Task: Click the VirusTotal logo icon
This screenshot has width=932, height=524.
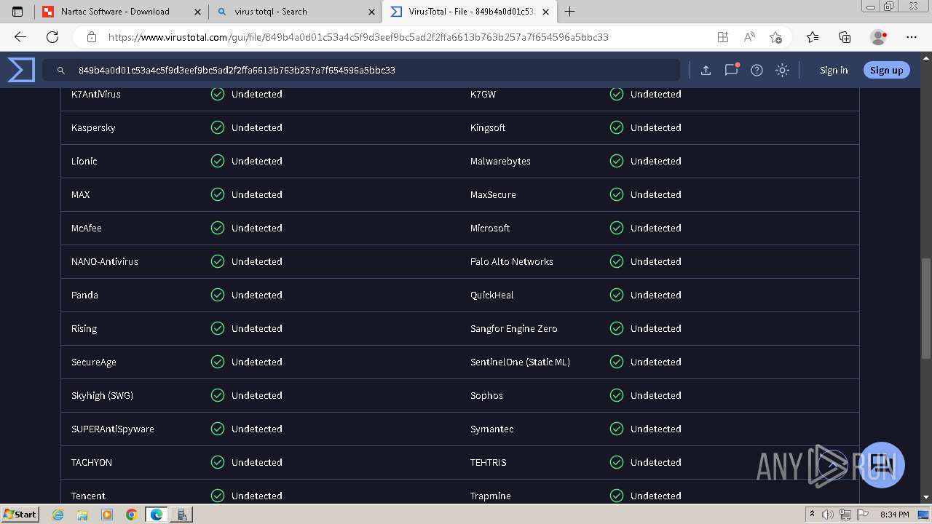Action: click(x=21, y=70)
